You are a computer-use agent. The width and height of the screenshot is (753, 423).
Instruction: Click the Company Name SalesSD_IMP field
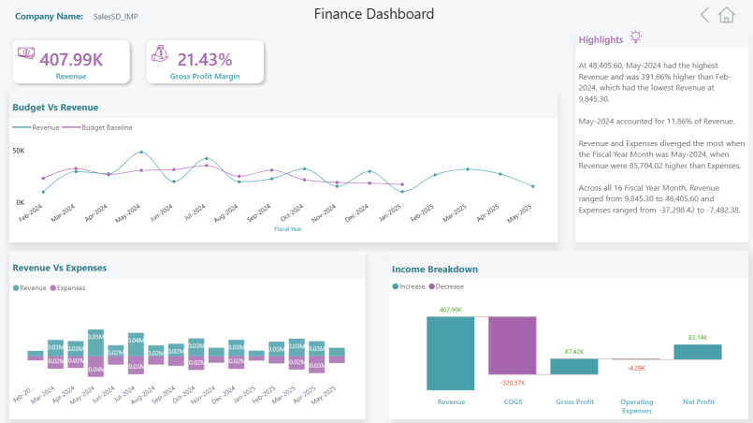pyautogui.click(x=116, y=16)
